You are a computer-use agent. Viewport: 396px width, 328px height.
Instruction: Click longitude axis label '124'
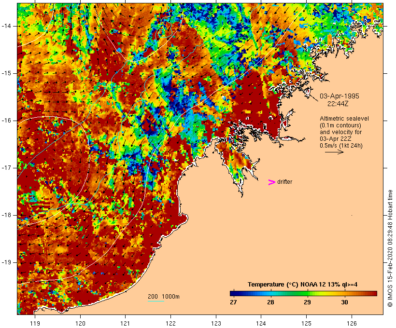[261, 323]
